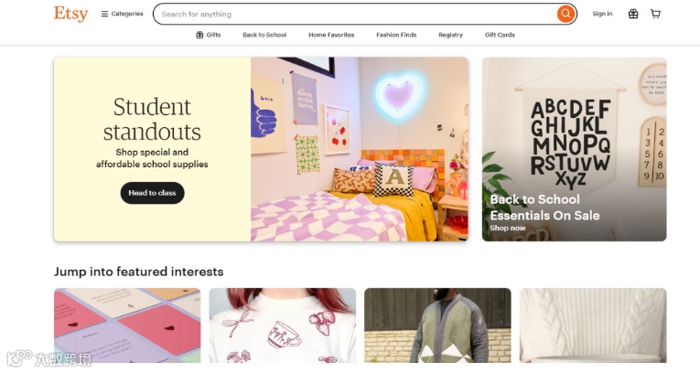
Task: Click the Etsy logo
Action: point(71,14)
